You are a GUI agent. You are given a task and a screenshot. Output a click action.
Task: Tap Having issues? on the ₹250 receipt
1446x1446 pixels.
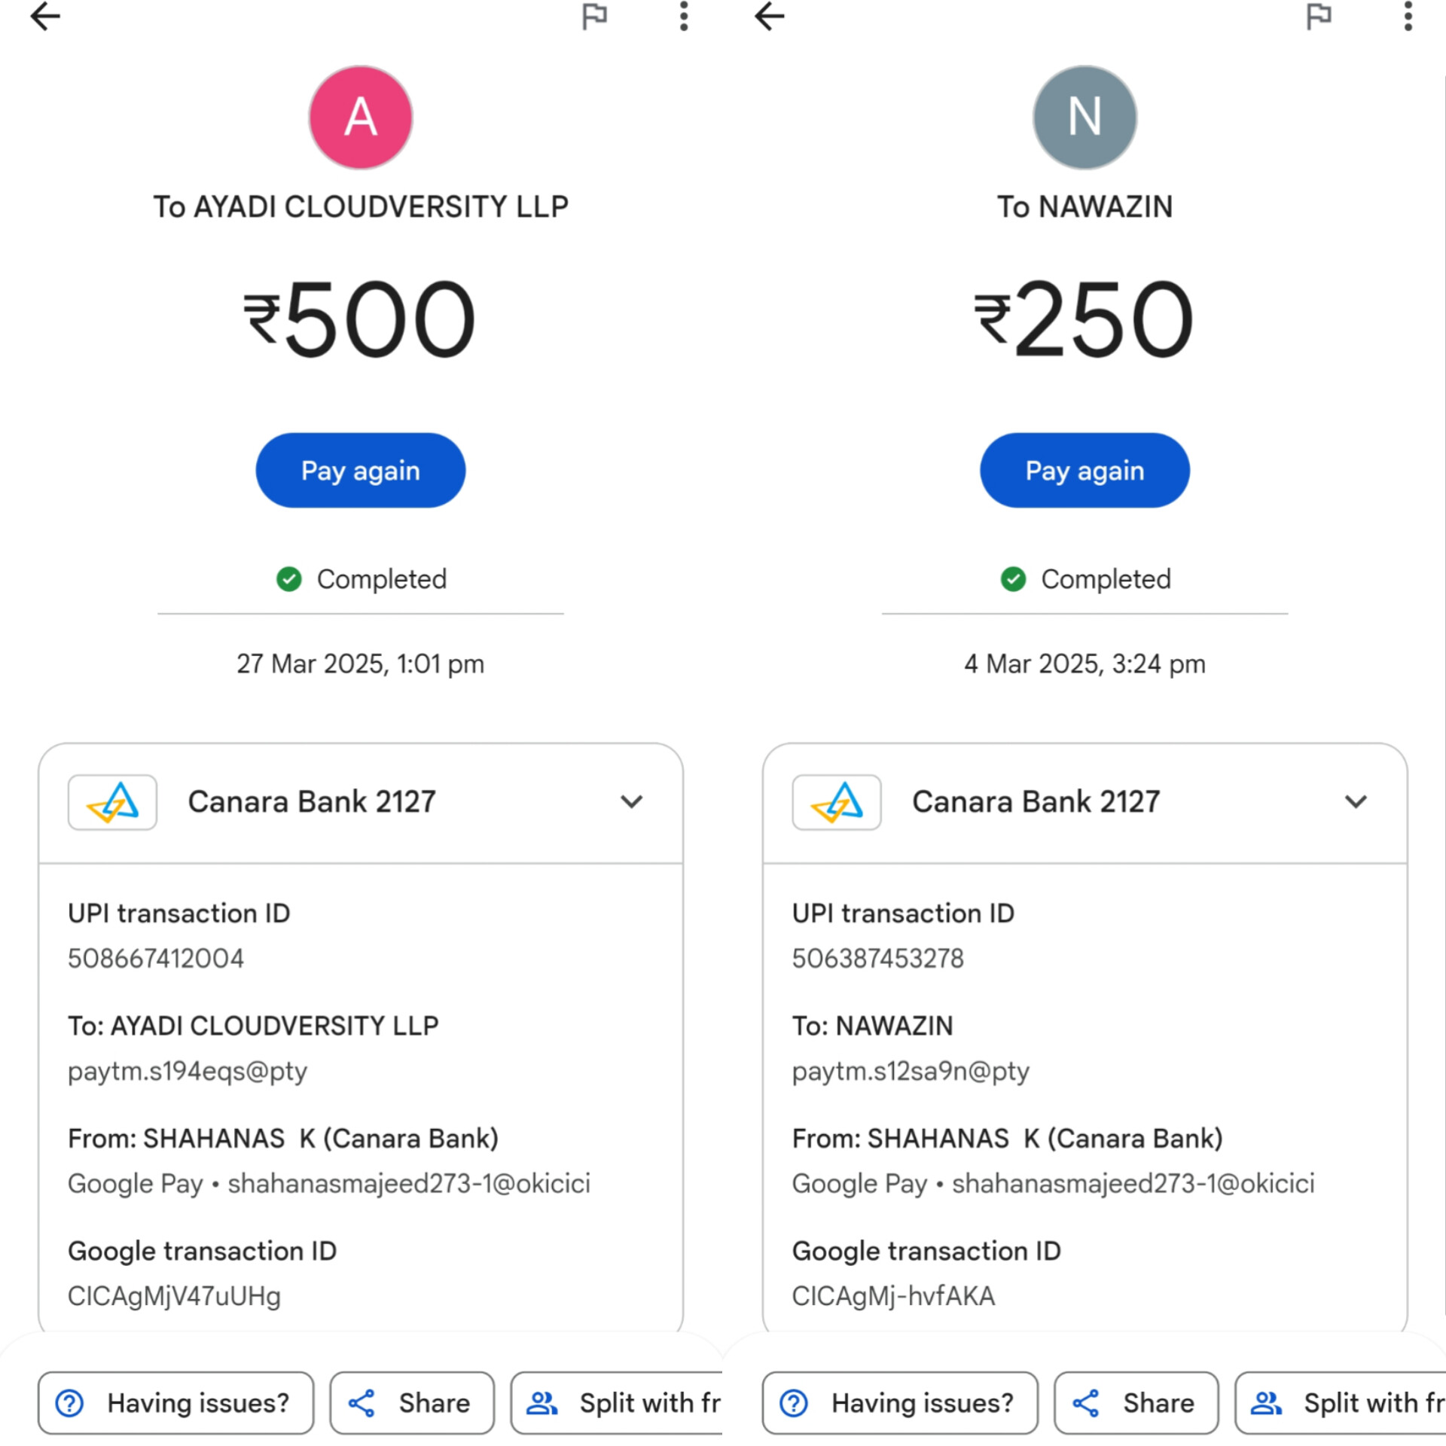[900, 1403]
